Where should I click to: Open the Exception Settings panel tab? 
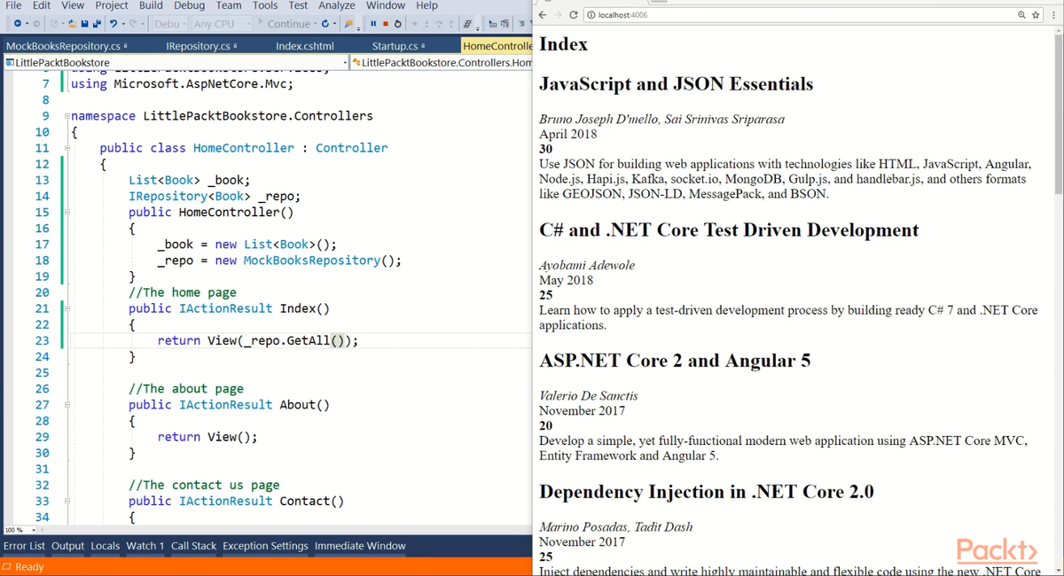265,546
